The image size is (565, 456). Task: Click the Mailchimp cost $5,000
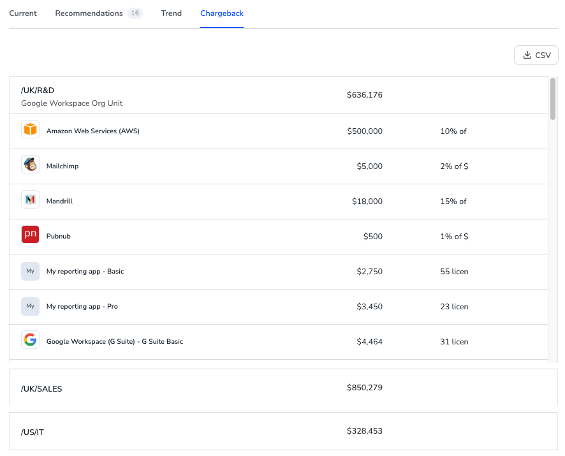[370, 166]
